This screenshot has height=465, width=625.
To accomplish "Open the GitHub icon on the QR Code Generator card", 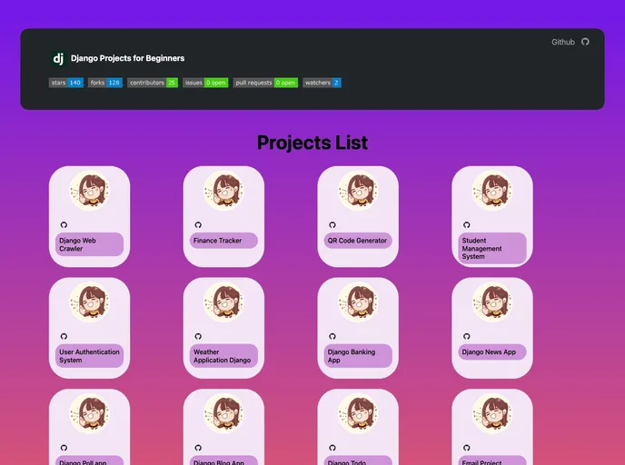I will pyautogui.click(x=332, y=224).
